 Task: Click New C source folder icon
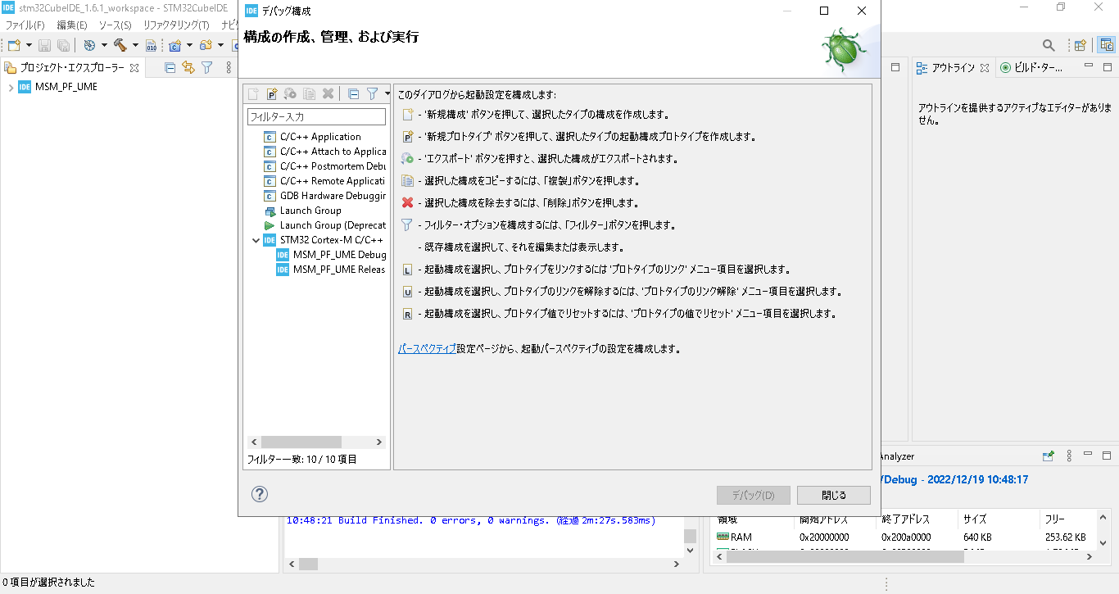click(x=206, y=45)
